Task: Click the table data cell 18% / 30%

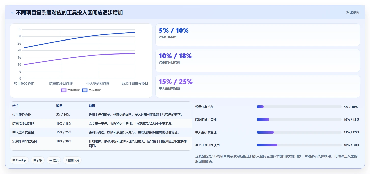Action: click(x=64, y=141)
